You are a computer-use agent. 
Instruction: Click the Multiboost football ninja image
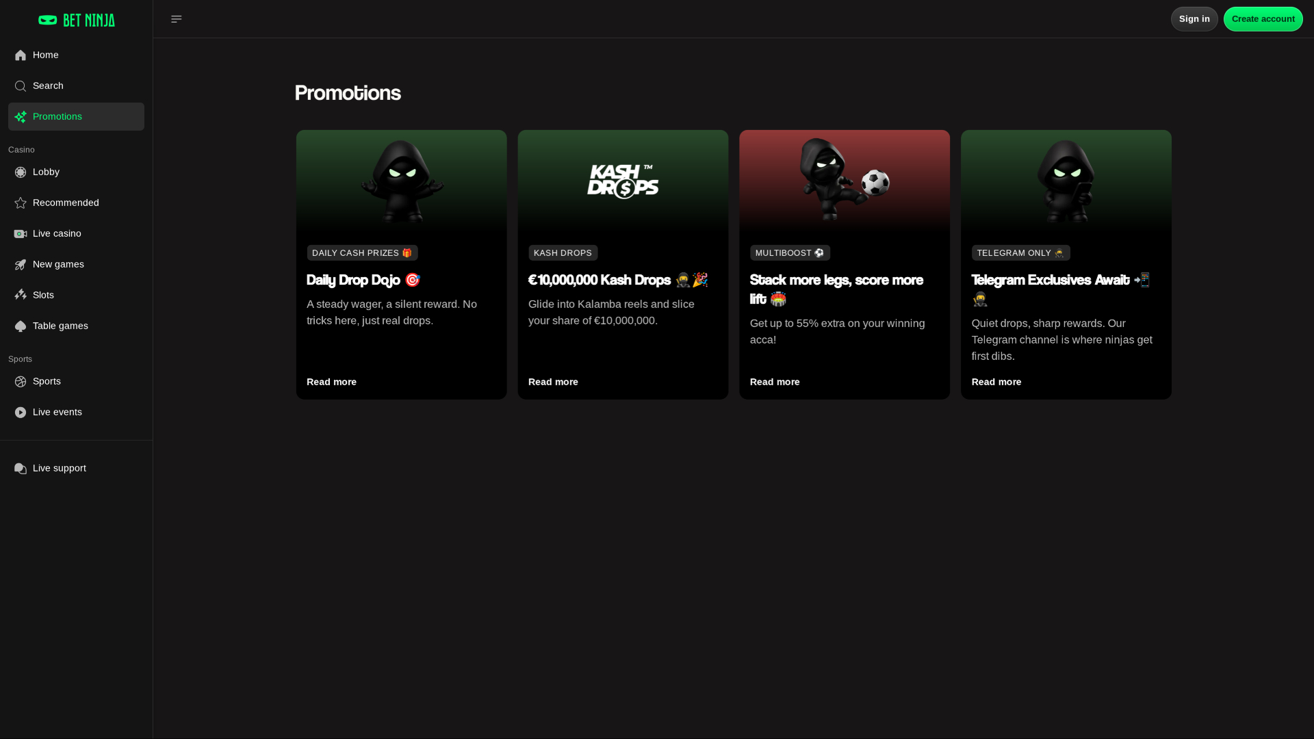(x=844, y=180)
